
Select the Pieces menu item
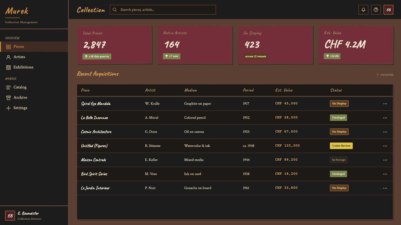pyautogui.click(x=34, y=47)
